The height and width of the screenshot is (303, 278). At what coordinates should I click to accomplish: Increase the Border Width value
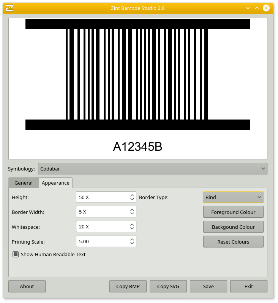click(x=132, y=210)
